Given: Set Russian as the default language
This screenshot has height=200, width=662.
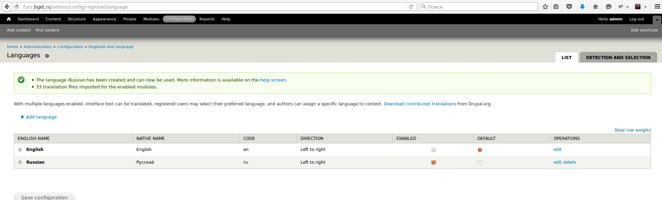Looking at the screenshot, I should (480, 162).
